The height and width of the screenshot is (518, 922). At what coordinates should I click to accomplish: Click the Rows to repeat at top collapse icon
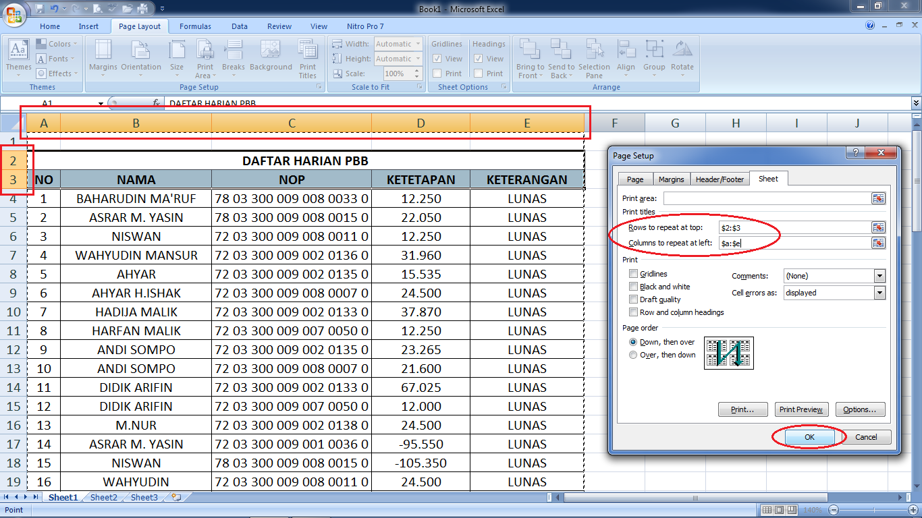(x=879, y=227)
